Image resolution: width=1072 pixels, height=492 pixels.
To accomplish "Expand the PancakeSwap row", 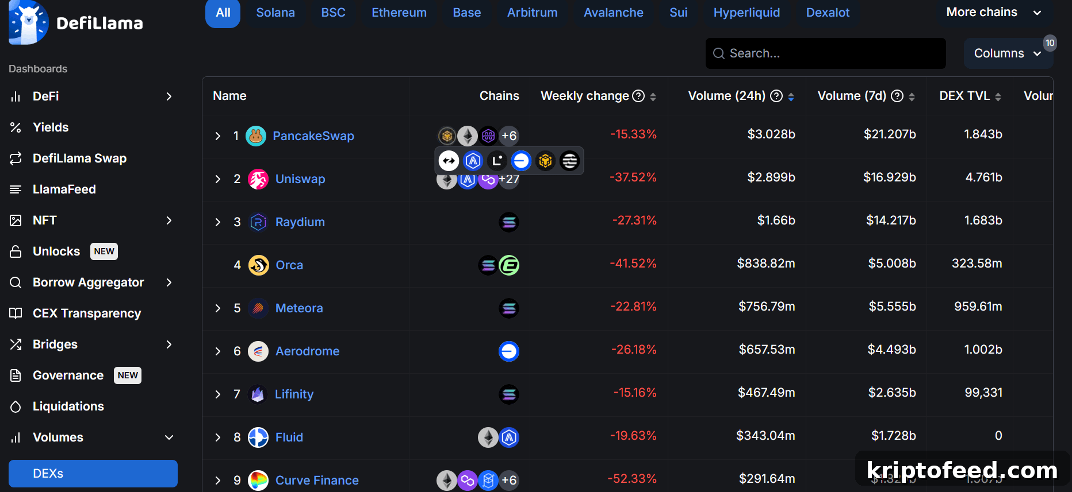I will pyautogui.click(x=218, y=136).
